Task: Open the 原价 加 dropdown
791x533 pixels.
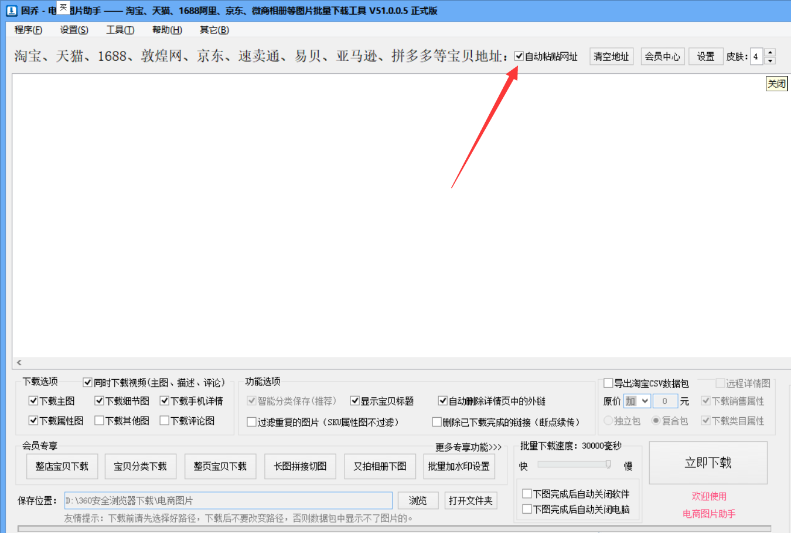Action: 636,401
